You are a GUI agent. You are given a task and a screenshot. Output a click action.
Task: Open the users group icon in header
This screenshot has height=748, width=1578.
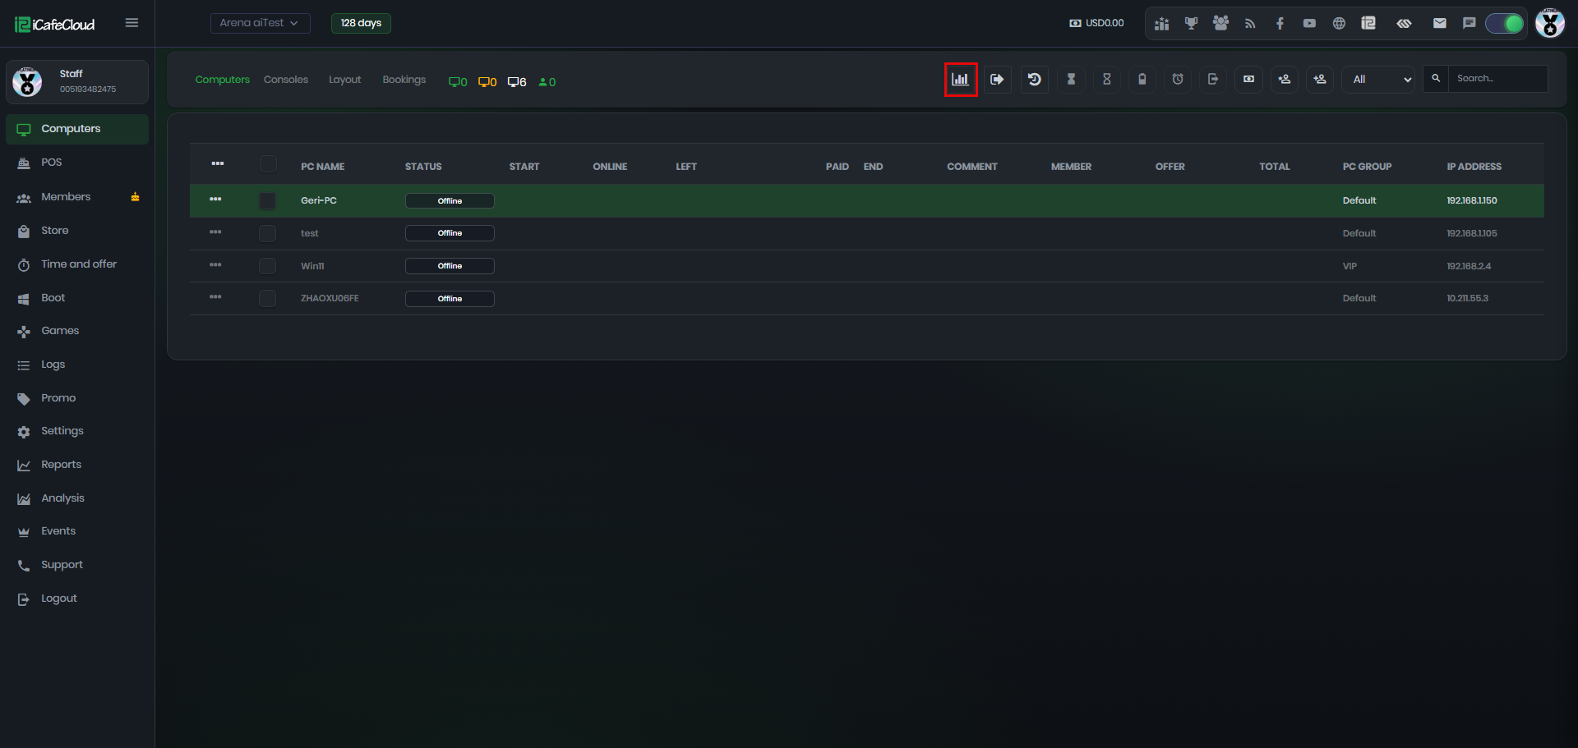pos(1220,24)
